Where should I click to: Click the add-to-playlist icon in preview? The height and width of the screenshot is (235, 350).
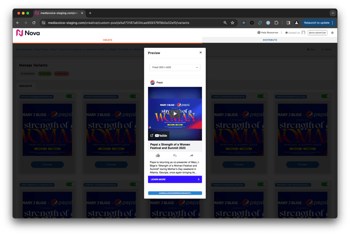[174, 155]
